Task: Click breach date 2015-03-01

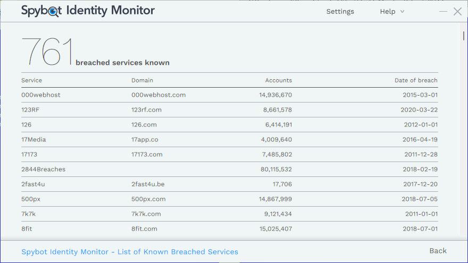Action: [x=420, y=95]
